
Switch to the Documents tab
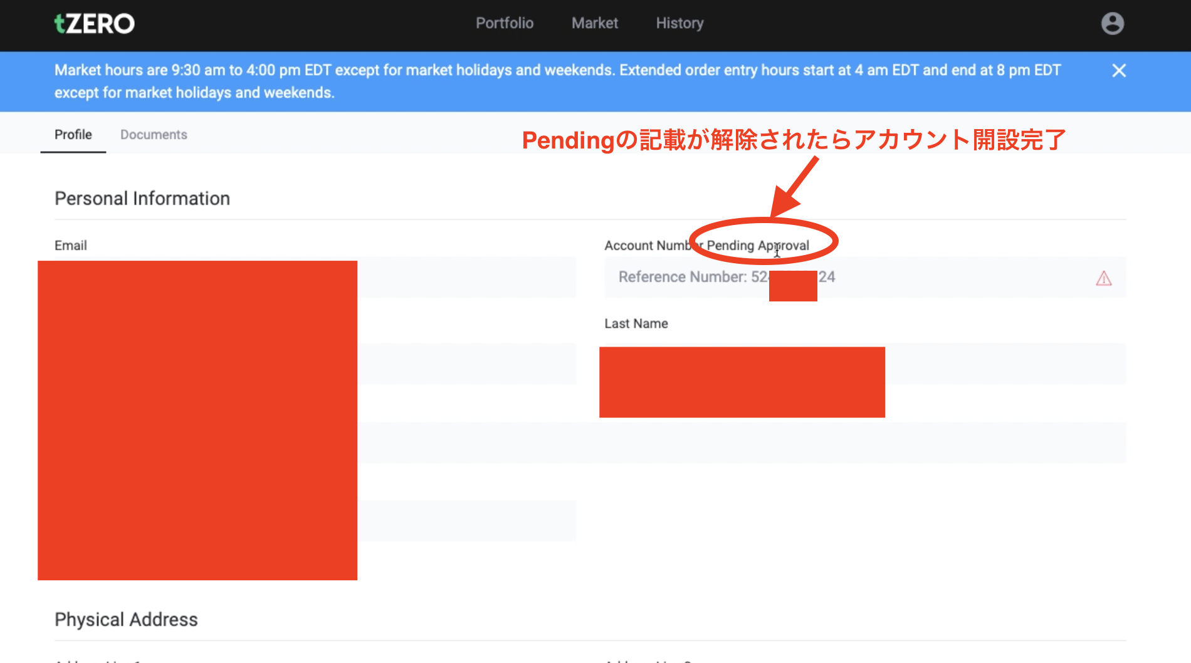154,134
